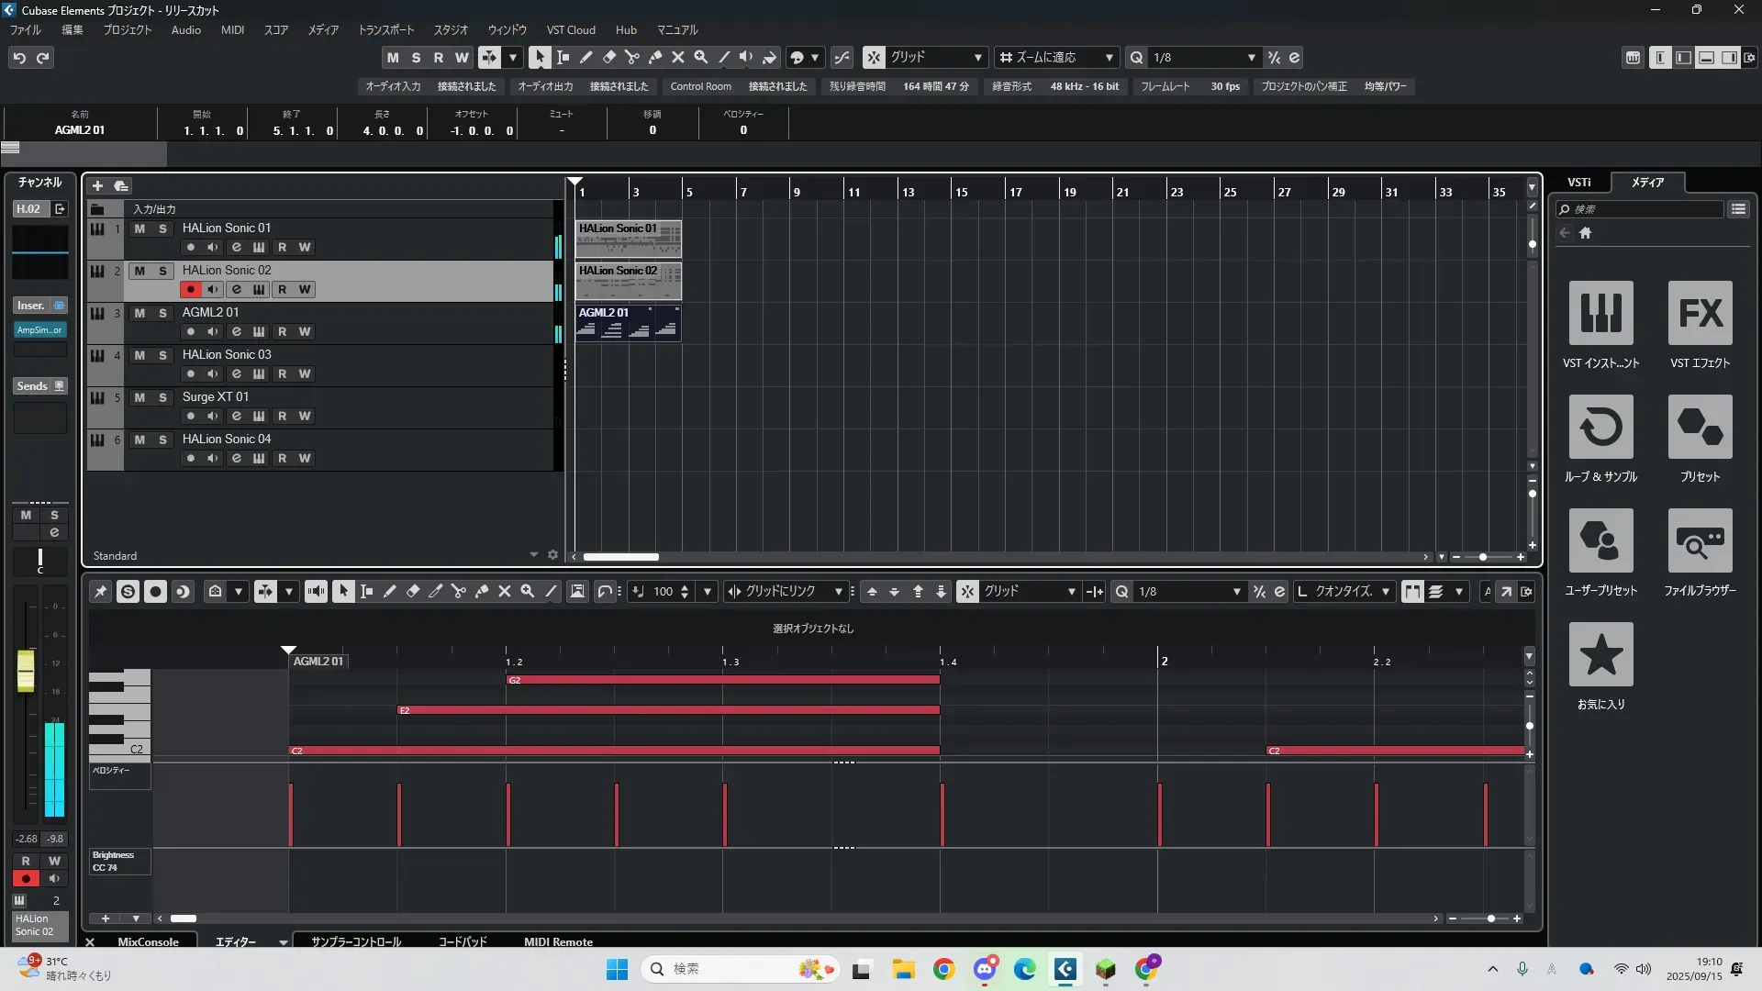Image resolution: width=1762 pixels, height=991 pixels.
Task: Switch to the MixConsole tab
Action: (148, 941)
